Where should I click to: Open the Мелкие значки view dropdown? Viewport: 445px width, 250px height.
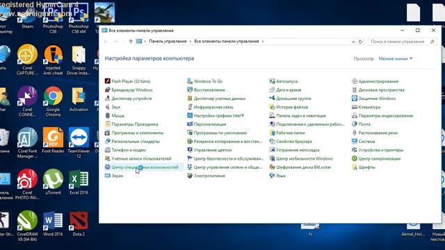point(396,58)
